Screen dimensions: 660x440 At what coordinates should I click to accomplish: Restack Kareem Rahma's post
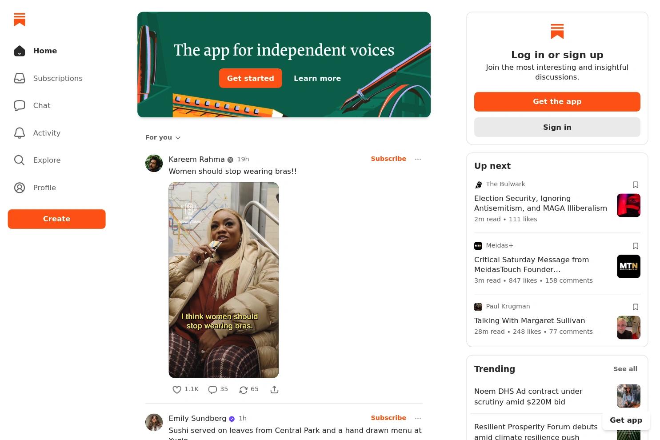(x=243, y=390)
